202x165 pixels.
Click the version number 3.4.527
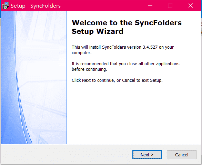tap(150, 47)
